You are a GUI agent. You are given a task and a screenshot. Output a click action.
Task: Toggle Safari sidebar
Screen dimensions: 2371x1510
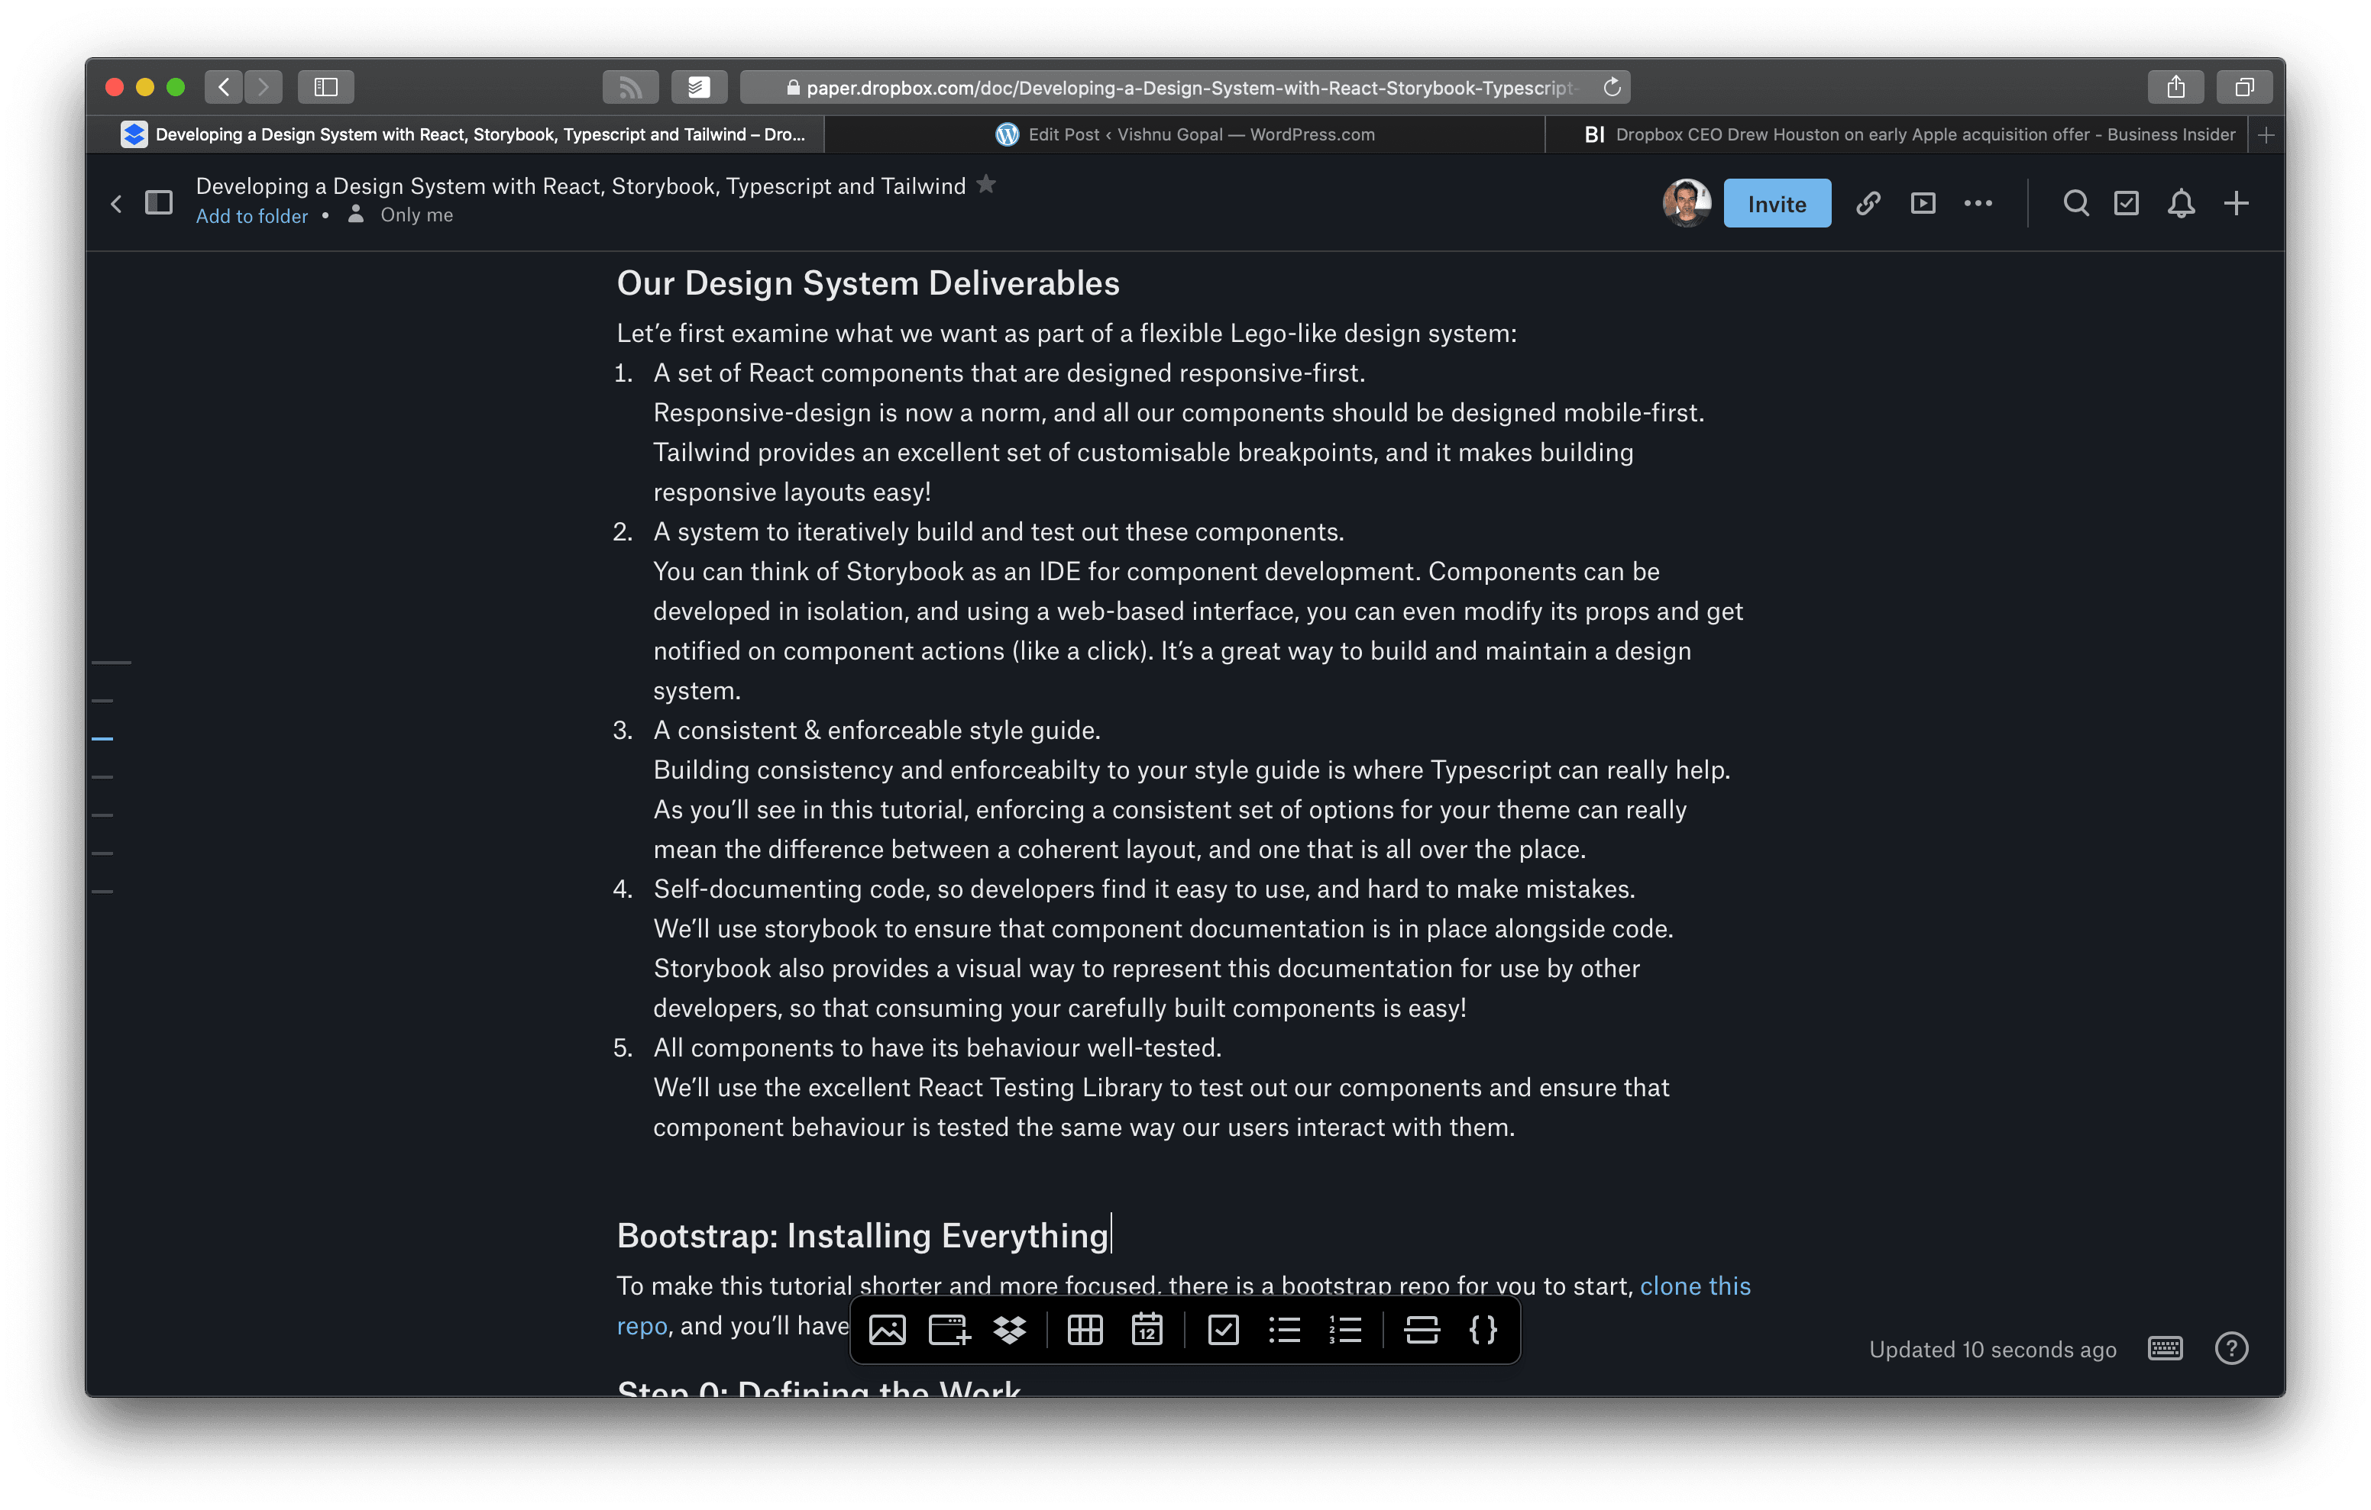pos(326,88)
